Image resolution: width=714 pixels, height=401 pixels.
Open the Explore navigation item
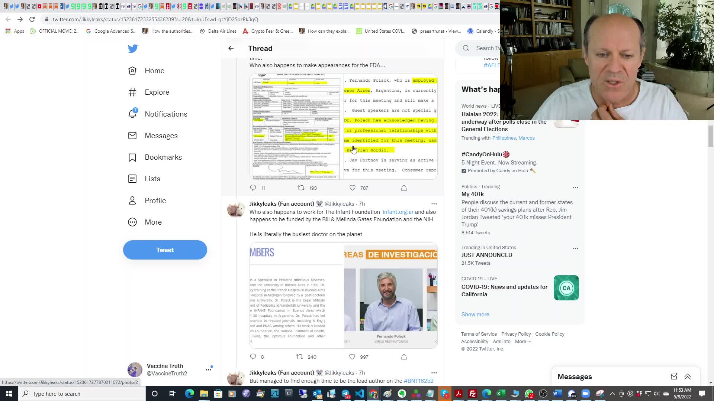point(149,92)
